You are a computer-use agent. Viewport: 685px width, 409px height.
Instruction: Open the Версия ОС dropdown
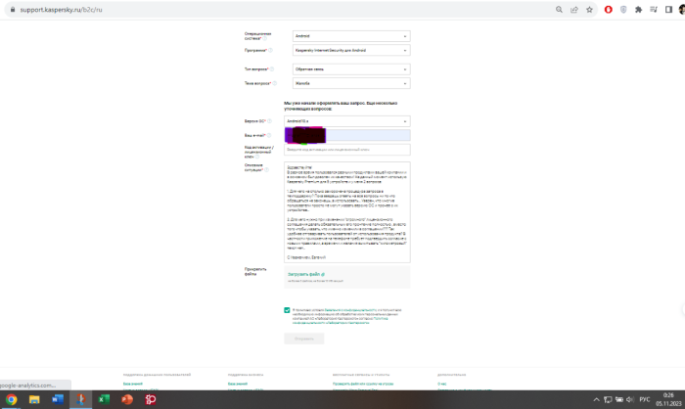[x=346, y=121]
